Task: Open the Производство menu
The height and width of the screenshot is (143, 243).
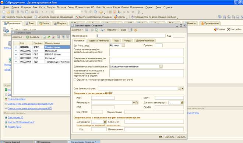Action: point(82,7)
